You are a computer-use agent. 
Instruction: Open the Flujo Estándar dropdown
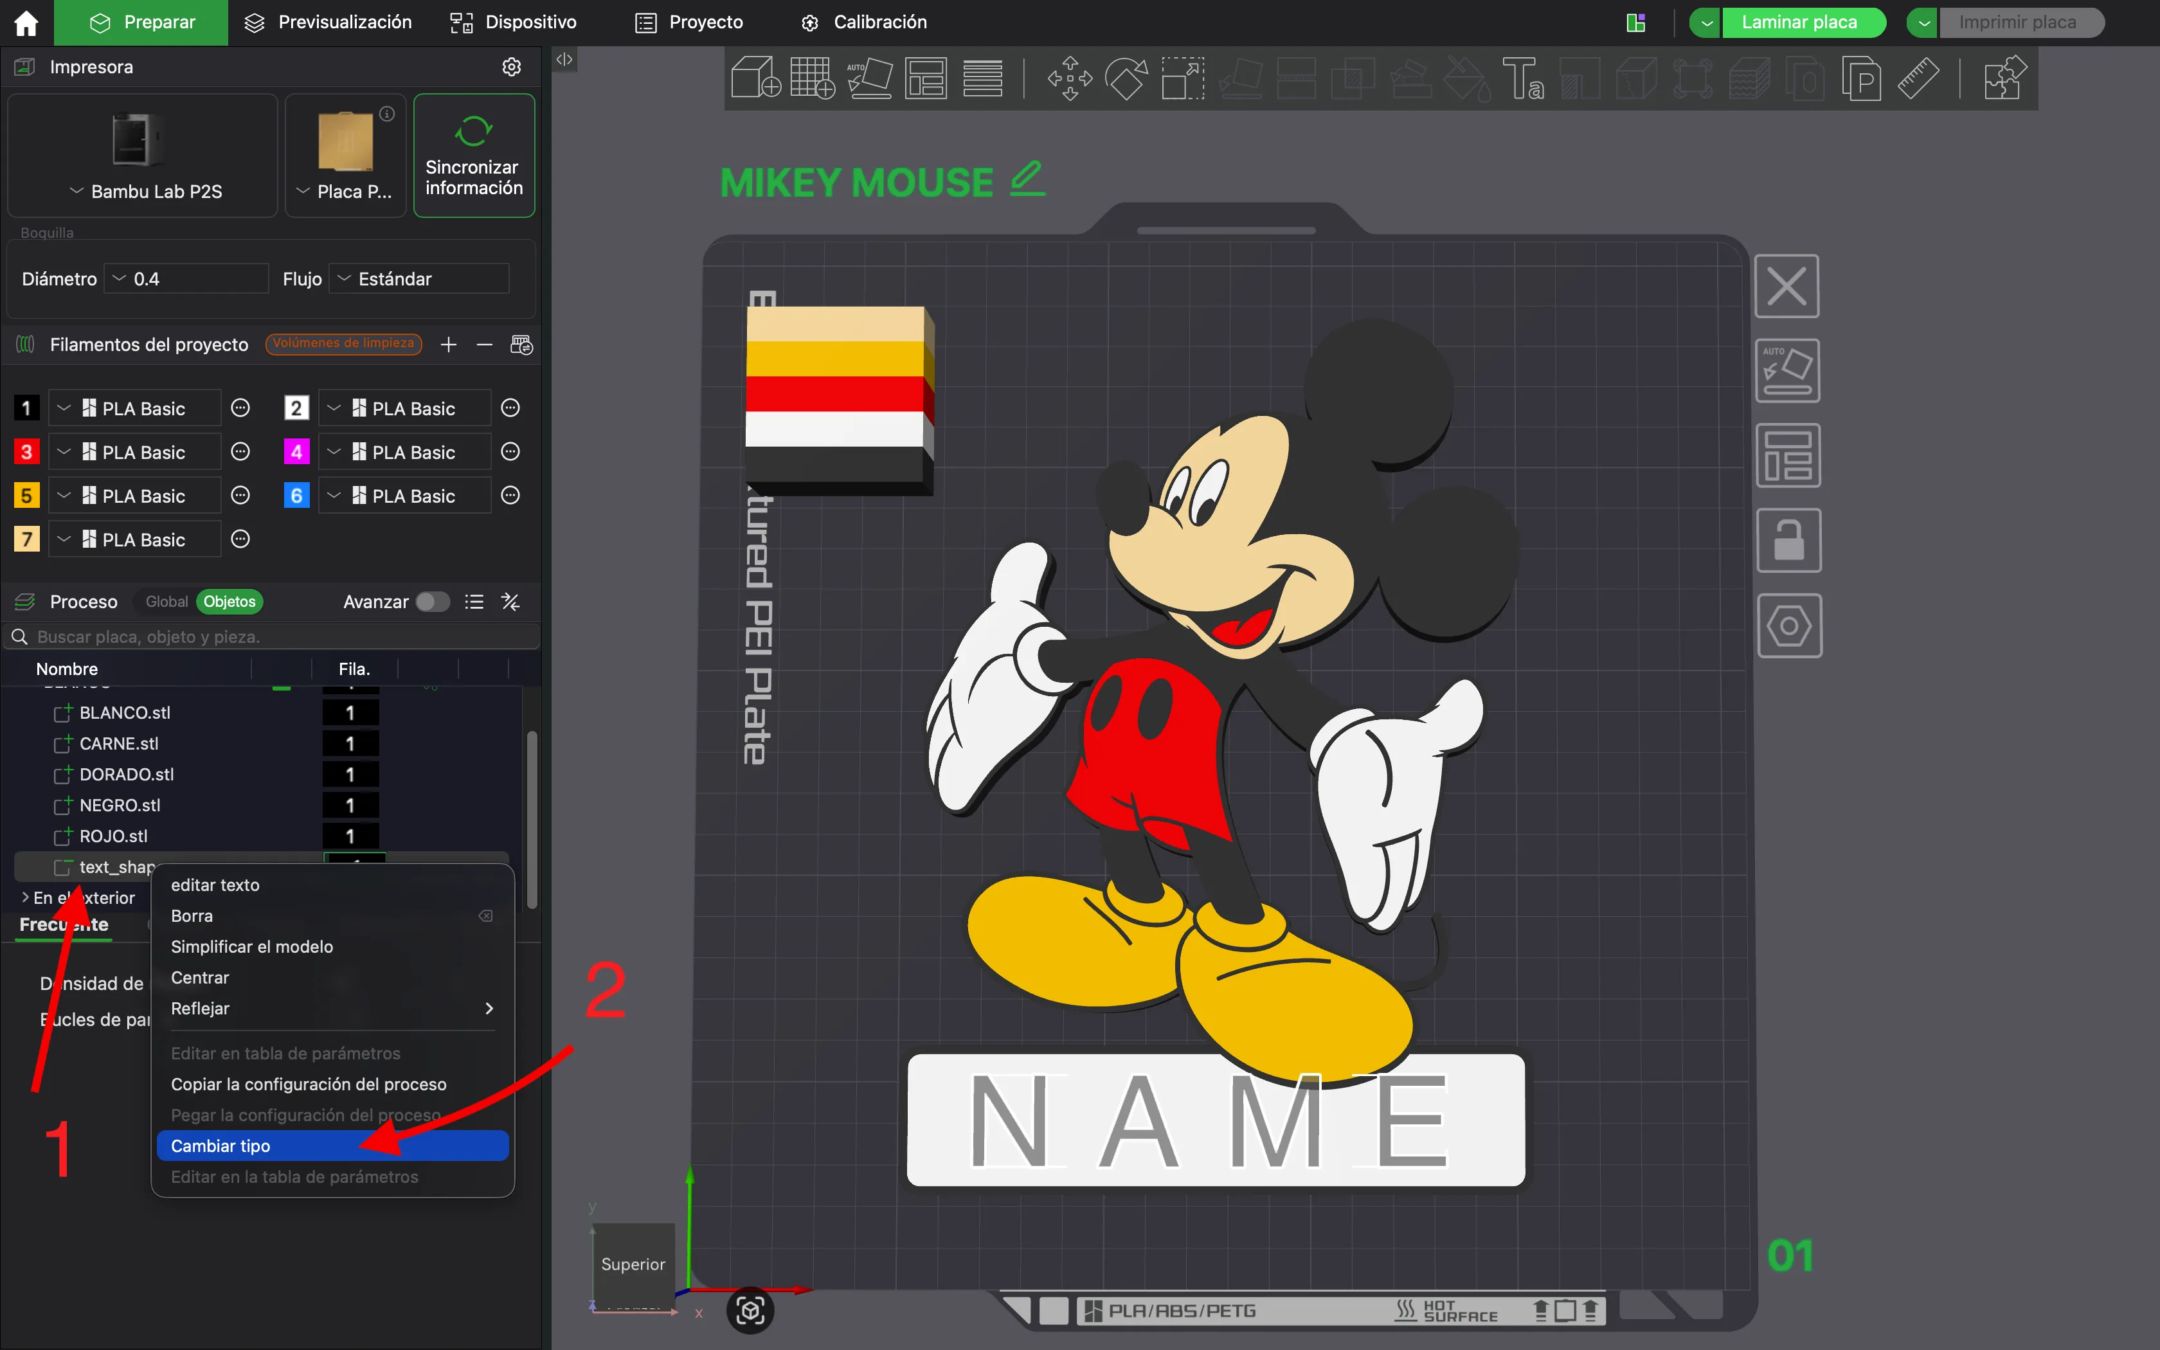point(419,278)
